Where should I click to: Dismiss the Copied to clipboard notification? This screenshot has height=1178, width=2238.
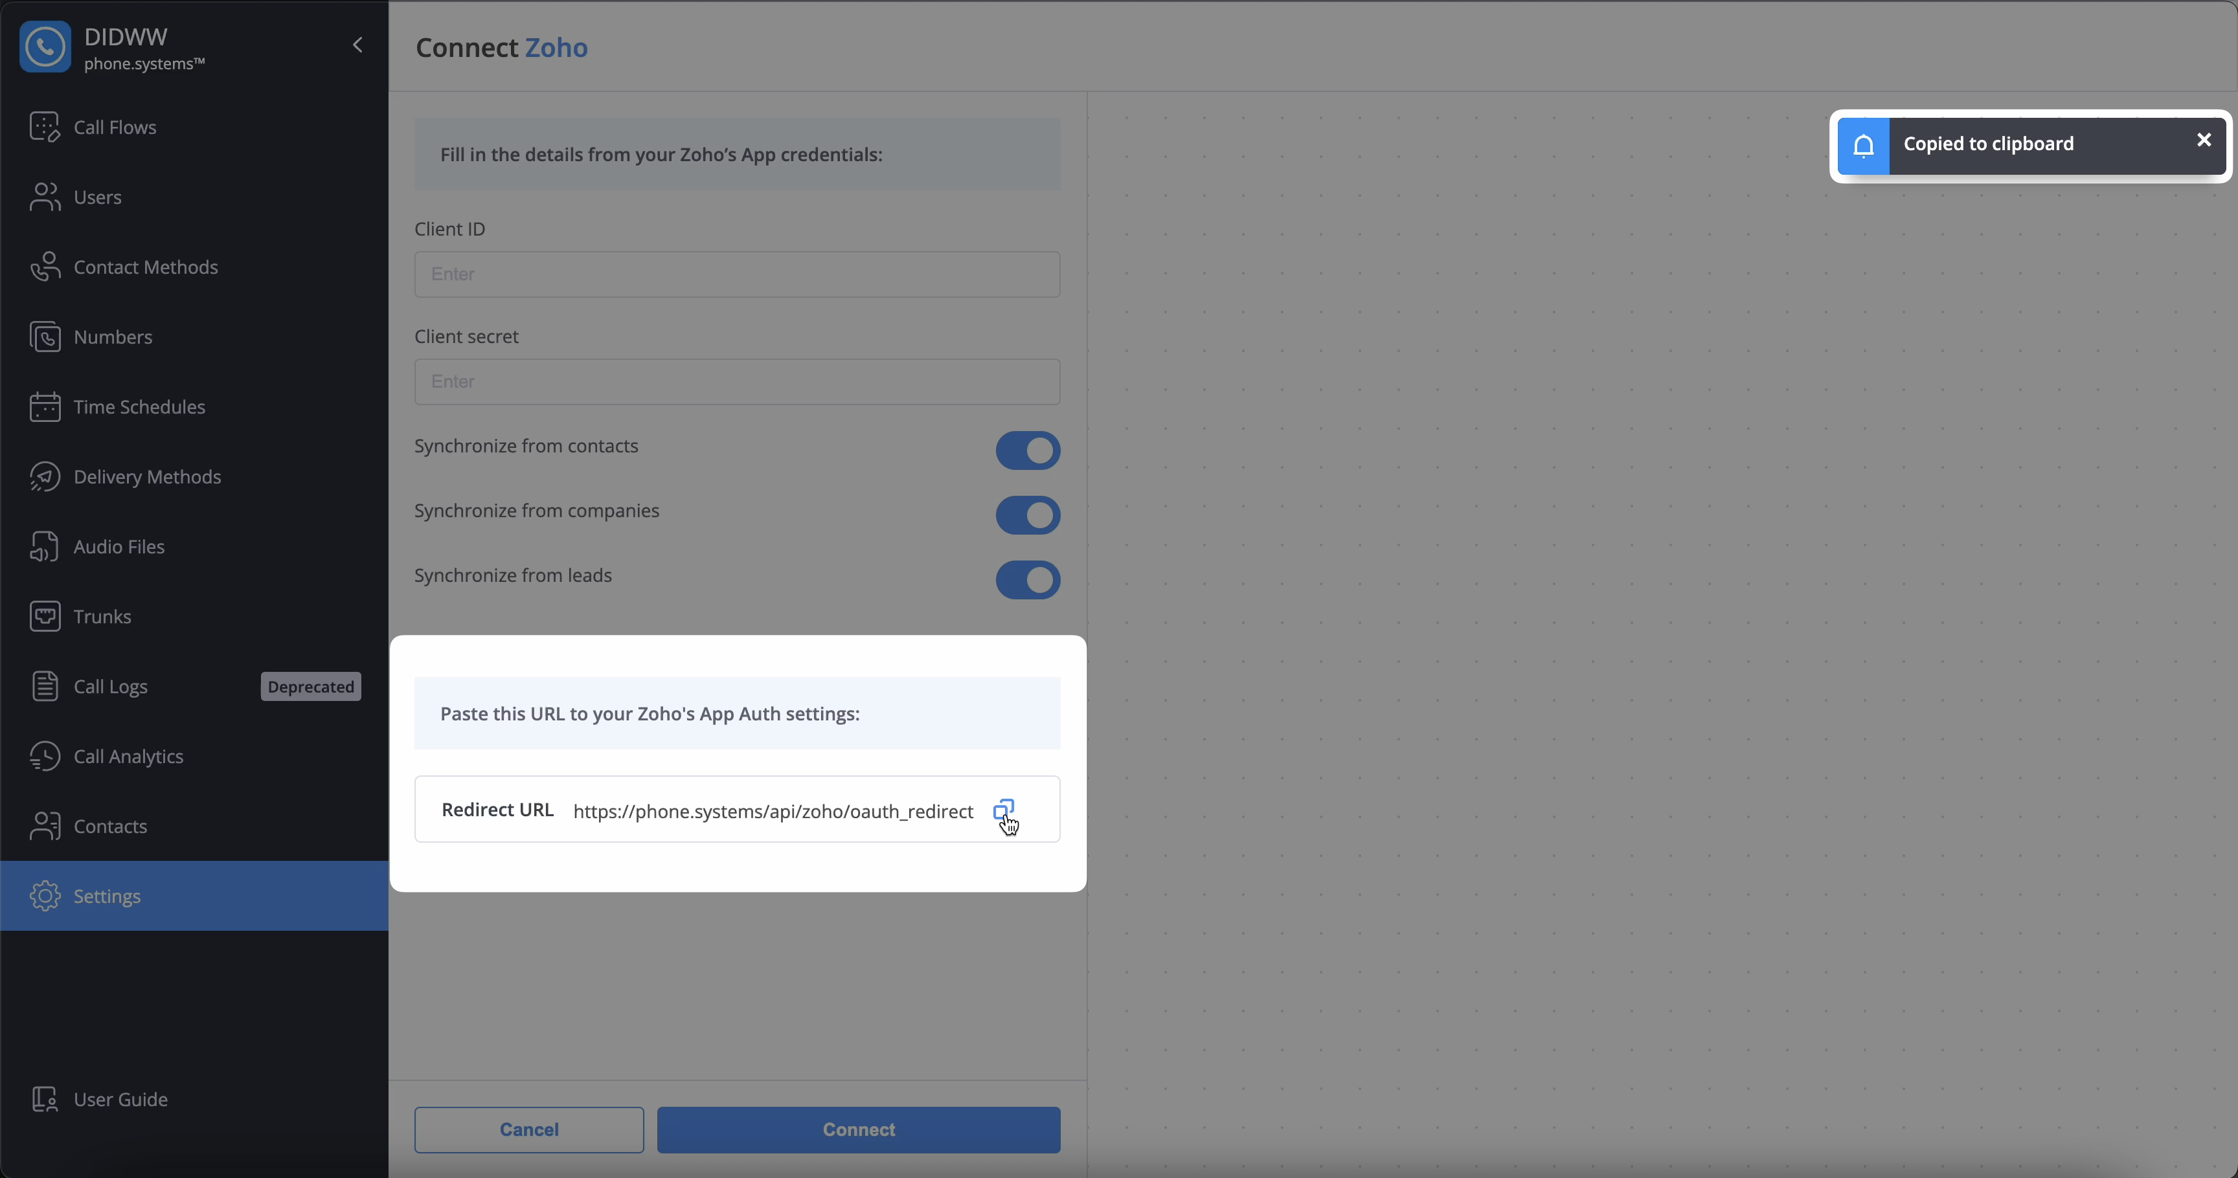(2204, 140)
